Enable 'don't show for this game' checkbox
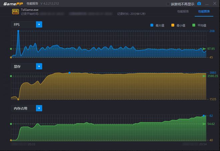Image resolution: width=220 pixels, height=151 pixels. click(168, 4)
